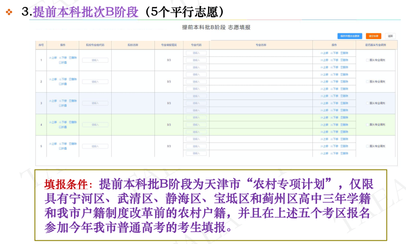Screen dimensions: 406x244
Task: Open the 提前本科批次B阶段 heading link
Action: [x=86, y=12]
